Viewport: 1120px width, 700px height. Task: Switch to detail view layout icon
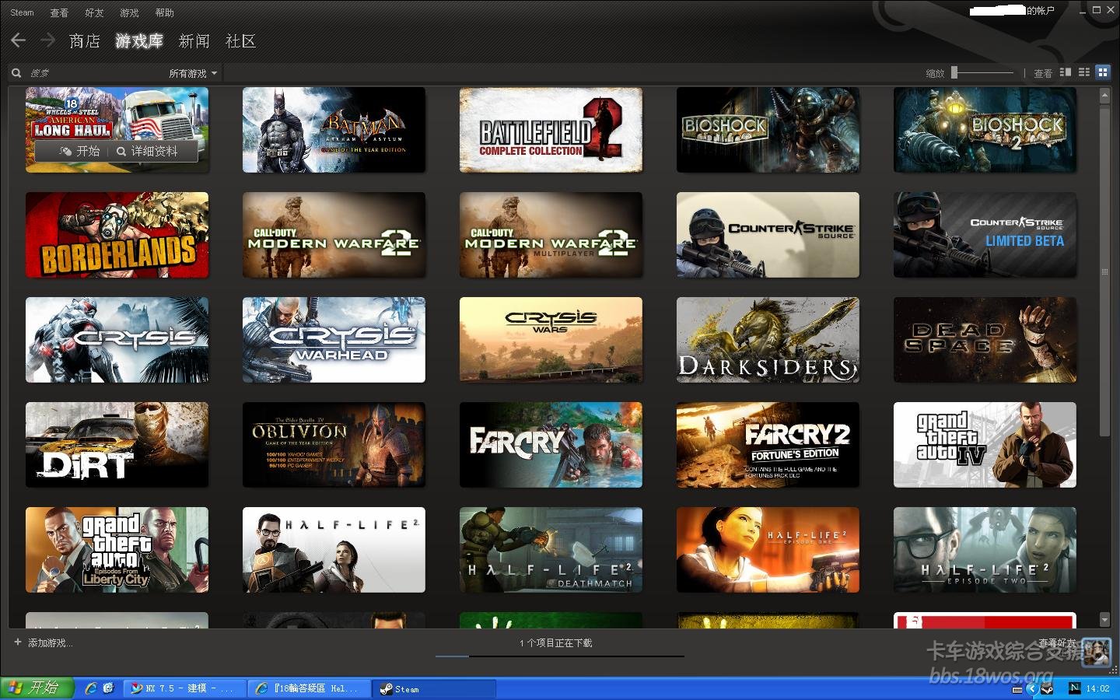coord(1066,72)
